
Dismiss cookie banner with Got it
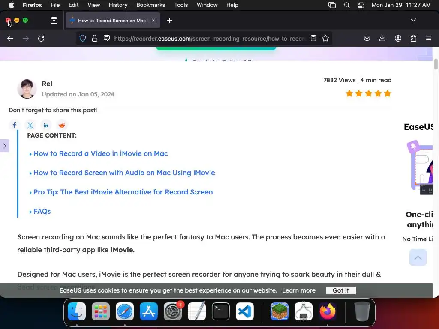pyautogui.click(x=341, y=290)
